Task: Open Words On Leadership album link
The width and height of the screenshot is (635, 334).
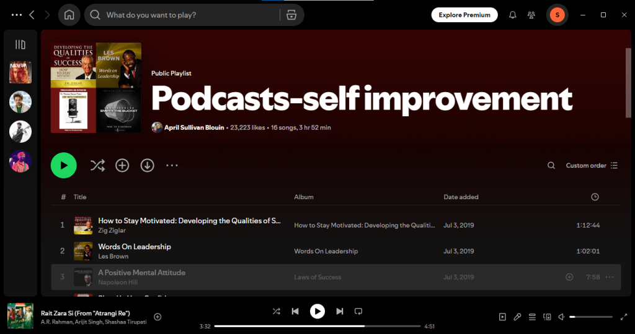Action: (326, 251)
